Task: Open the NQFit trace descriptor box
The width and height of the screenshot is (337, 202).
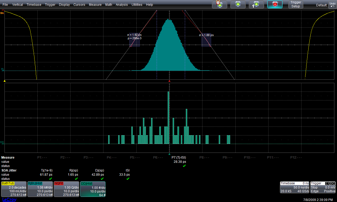Action: point(66,189)
